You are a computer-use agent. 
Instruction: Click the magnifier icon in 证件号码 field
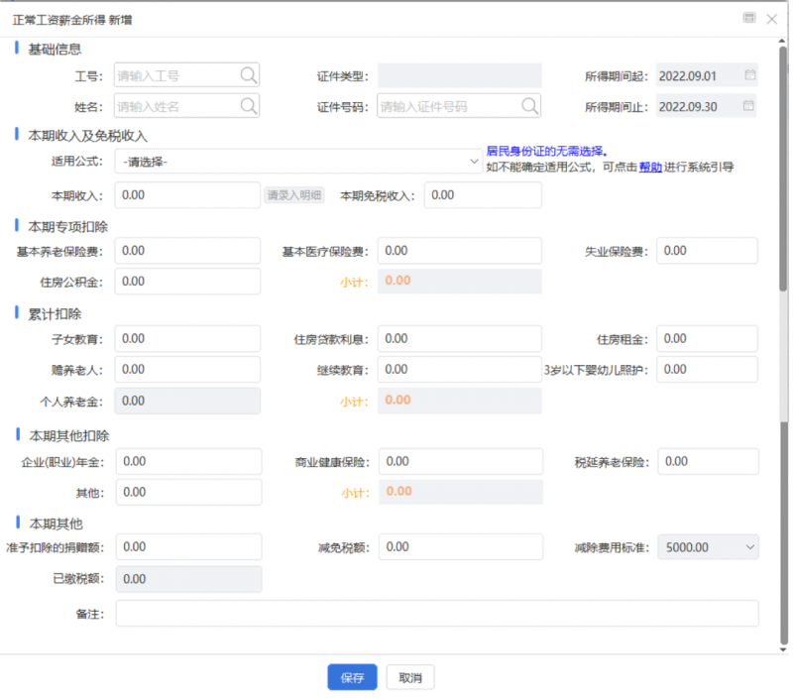530,105
